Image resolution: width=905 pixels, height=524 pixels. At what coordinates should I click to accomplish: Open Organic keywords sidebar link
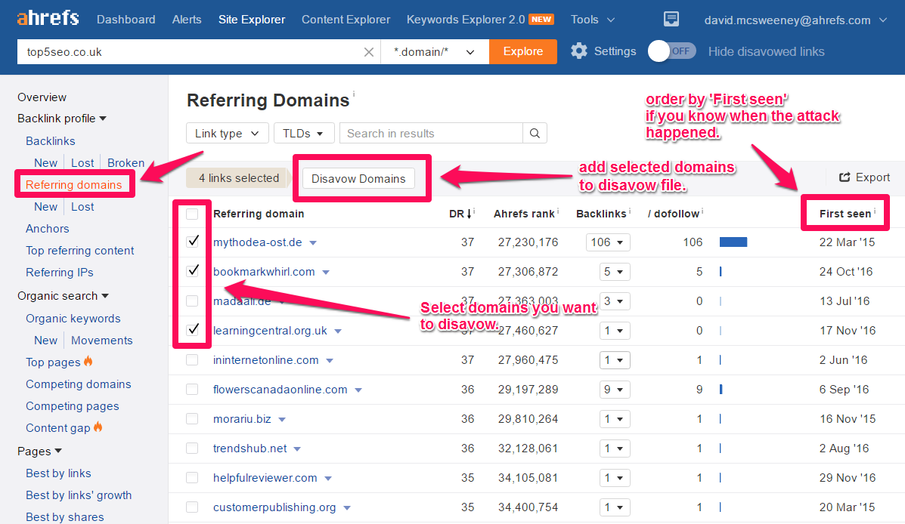coord(73,318)
